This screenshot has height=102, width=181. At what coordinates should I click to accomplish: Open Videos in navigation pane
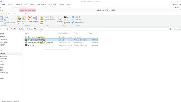(2, 67)
